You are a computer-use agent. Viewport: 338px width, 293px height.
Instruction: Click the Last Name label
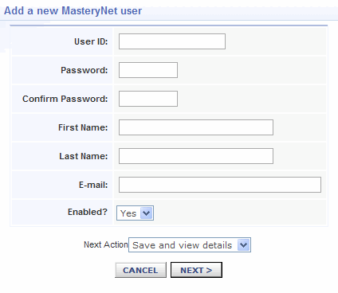point(84,156)
